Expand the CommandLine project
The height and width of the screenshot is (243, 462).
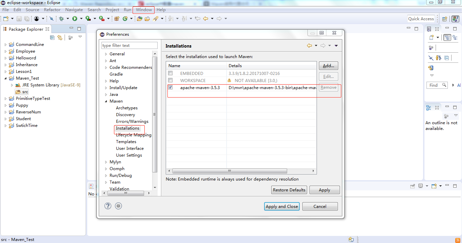[x=5, y=45]
